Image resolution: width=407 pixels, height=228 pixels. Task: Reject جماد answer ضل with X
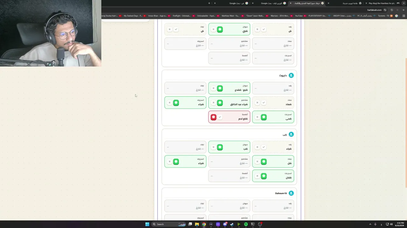click(x=257, y=161)
